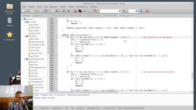Switch to the Символы sidebar tab
This screenshot has width=196, height=110.
tap(26, 16)
